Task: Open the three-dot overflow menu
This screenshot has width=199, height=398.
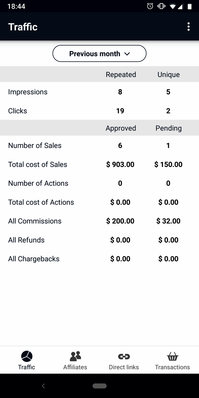Action: pyautogui.click(x=188, y=27)
